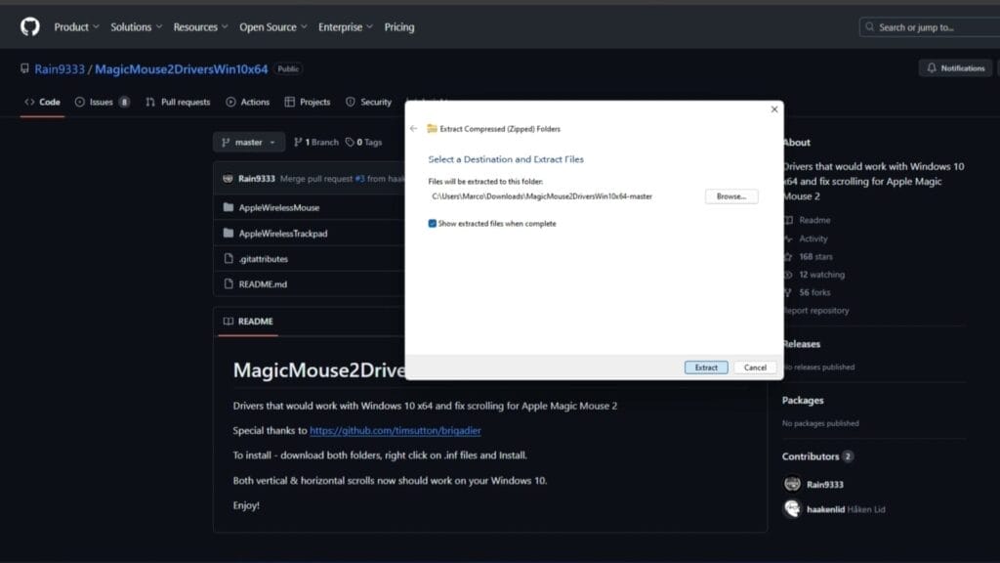Open the Product menu dropdown
1000x563 pixels.
point(75,26)
